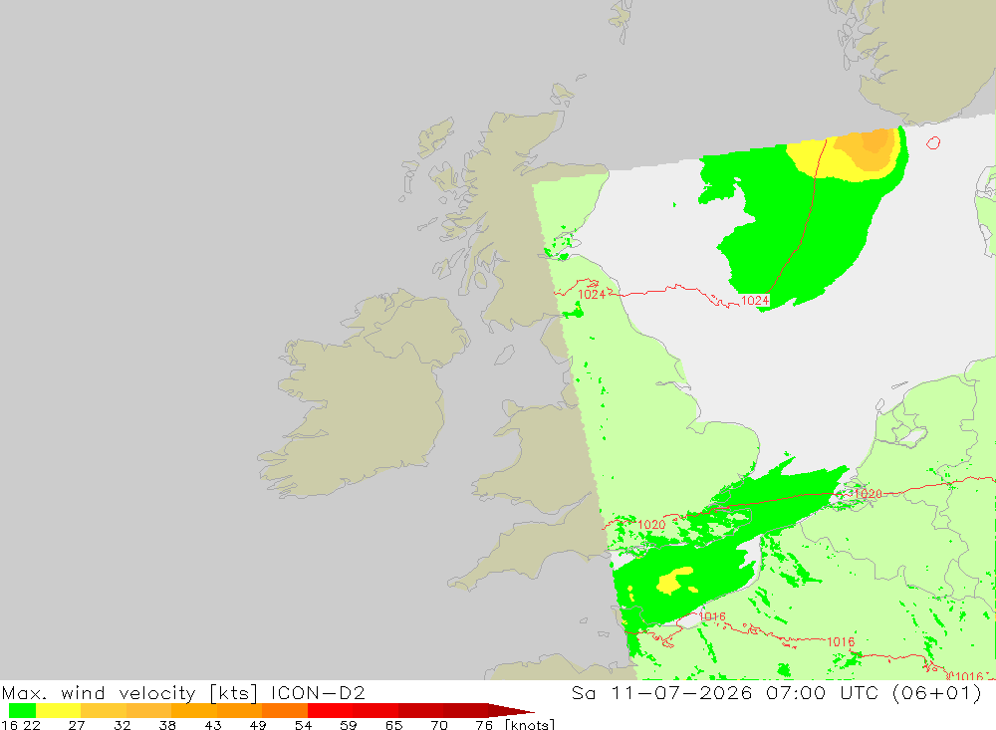This screenshot has height=730, width=996.
Task: Click the light orange 27–32 knots swatch
Action: [x=104, y=710]
